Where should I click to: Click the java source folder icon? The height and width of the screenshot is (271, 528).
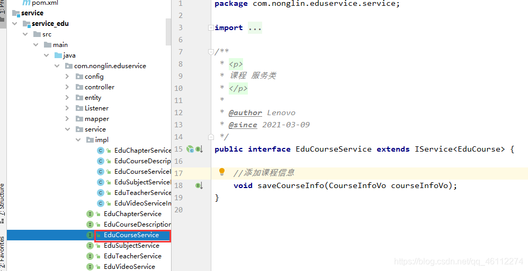pos(58,55)
